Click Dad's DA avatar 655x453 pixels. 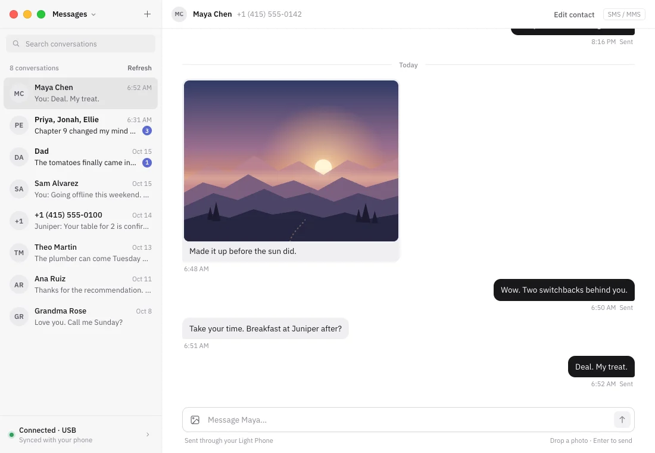pyautogui.click(x=19, y=157)
